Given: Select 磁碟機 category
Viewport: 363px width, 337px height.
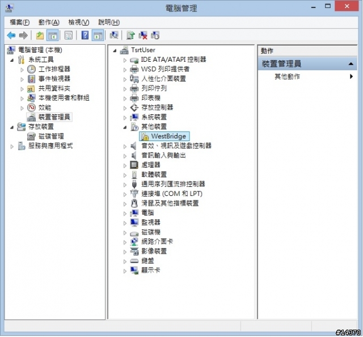Looking at the screenshot, I should [151, 232].
